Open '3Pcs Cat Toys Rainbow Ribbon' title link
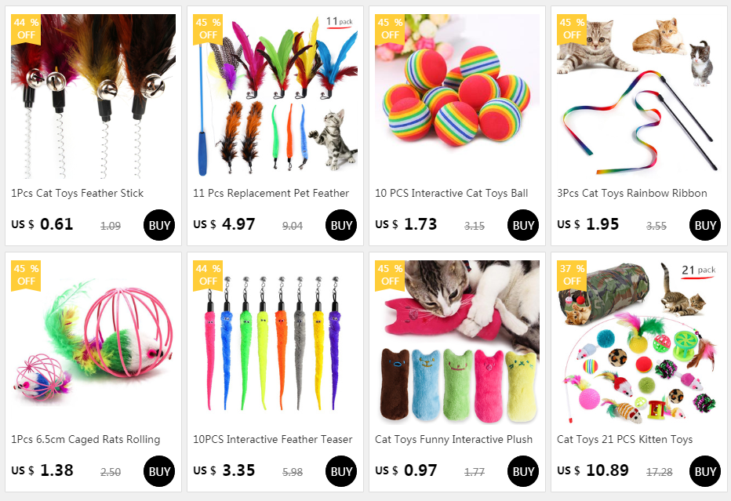This screenshot has width=731, height=501. 631,194
